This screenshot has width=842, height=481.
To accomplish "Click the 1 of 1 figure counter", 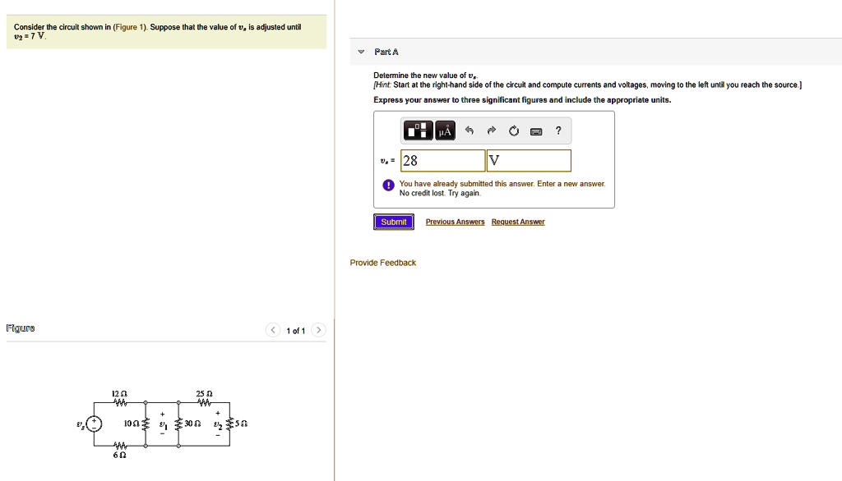I will pos(295,330).
